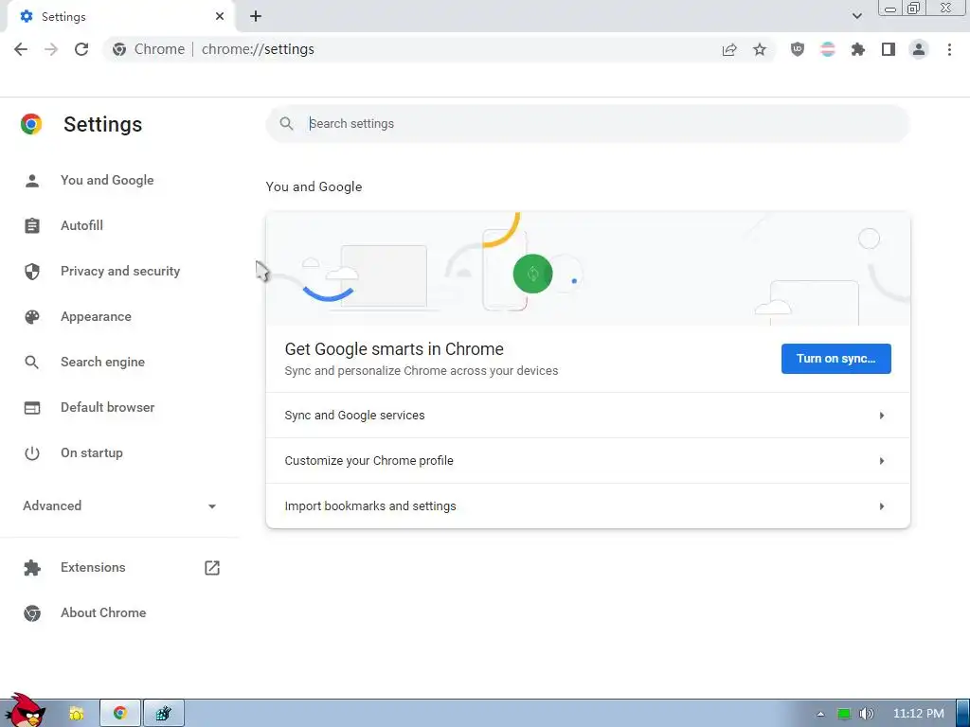Screen dimensions: 970x727
Task: Open the uBlock Origin shield extension
Action: (798, 49)
